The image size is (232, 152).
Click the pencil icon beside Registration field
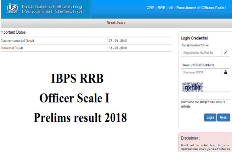click(x=226, y=53)
